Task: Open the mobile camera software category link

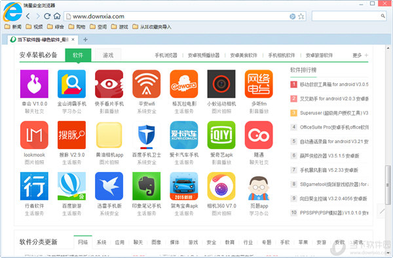Action: point(282,55)
